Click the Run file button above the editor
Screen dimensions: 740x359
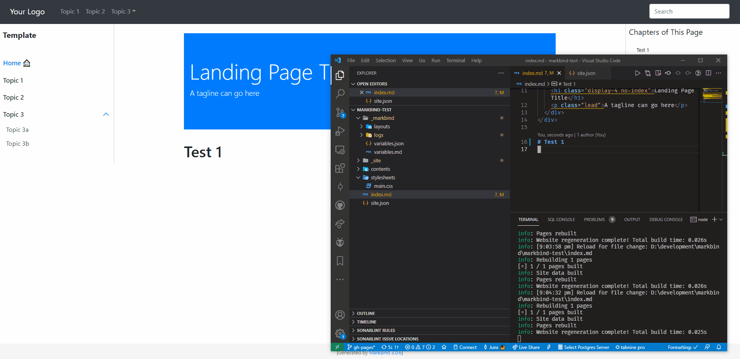click(x=637, y=73)
